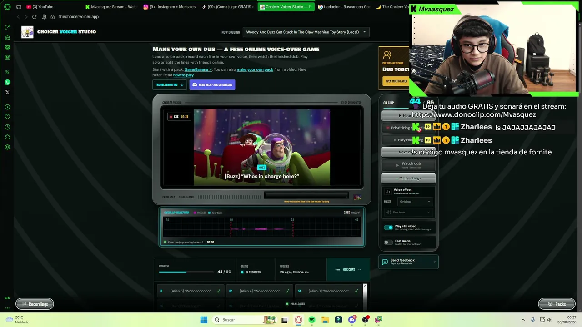Screen dimensions: 582x327
Task: Select clip 32 Alien 4 line
Action: click(x=259, y=291)
